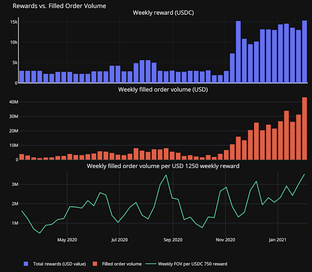The height and width of the screenshot is (272, 312).
Task: Click the Rewards vs. Filled Order Volume title
Action: [60, 6]
